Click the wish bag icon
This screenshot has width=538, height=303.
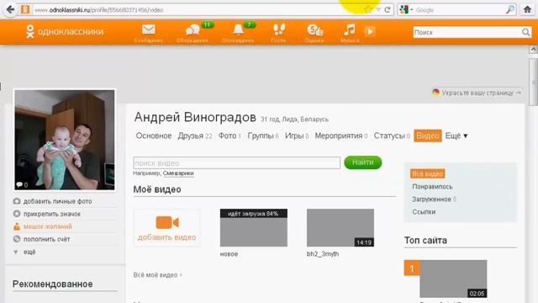17,226
